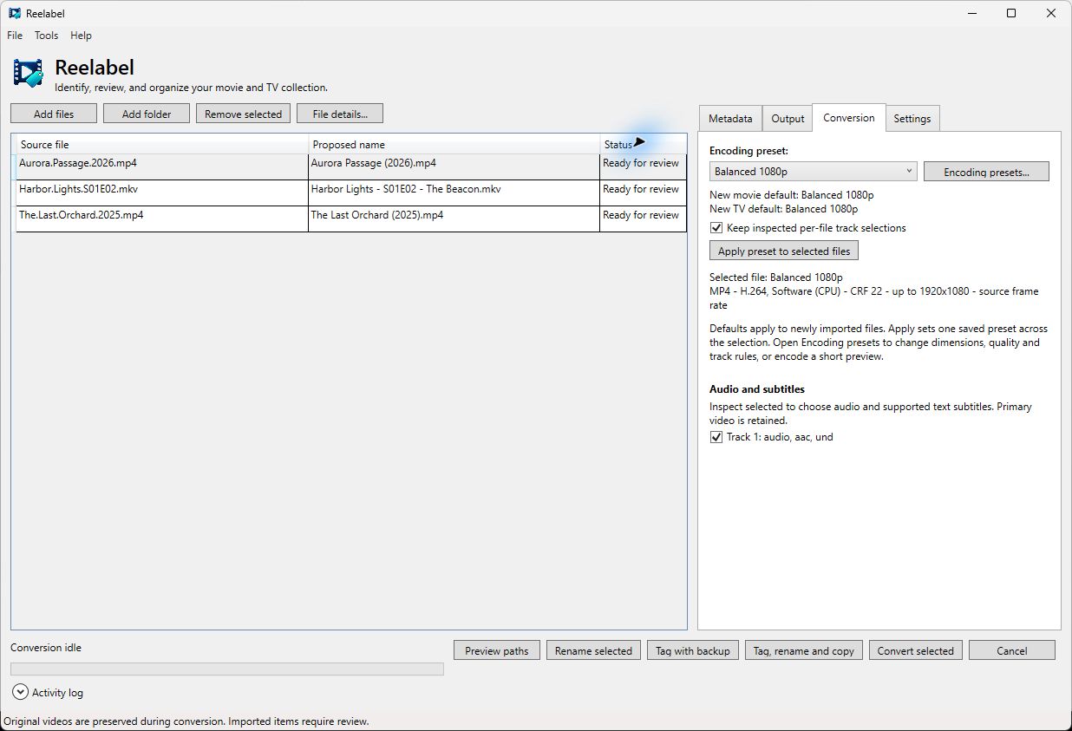
Task: Open the Encoding preset dropdown
Action: coord(814,172)
